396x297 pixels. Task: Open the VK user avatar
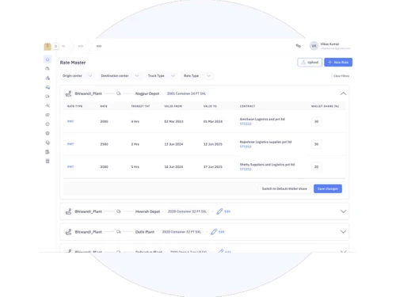tap(314, 46)
